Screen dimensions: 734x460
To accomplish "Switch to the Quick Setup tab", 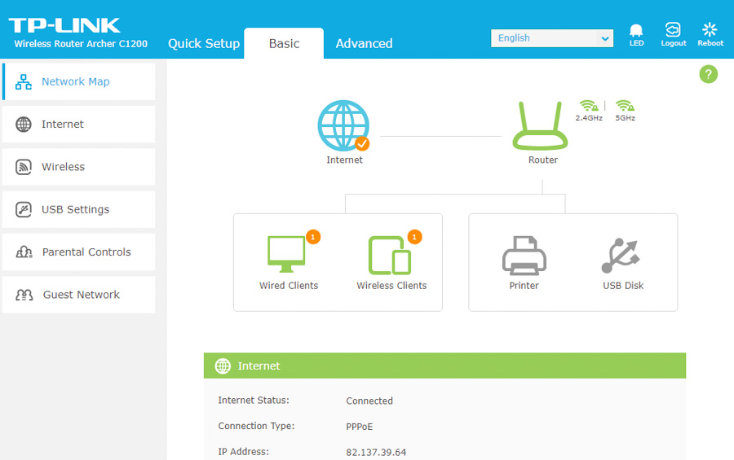I will [204, 43].
